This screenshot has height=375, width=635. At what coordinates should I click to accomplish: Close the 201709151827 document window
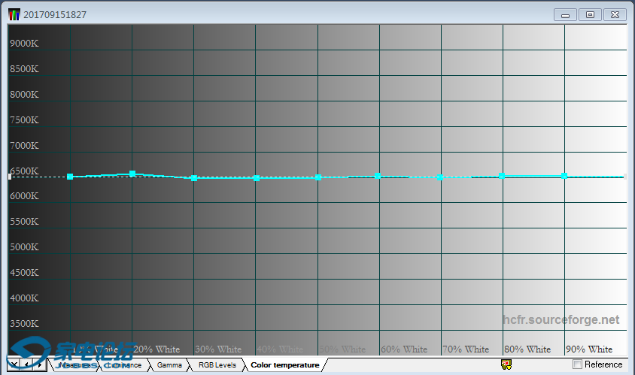click(615, 14)
